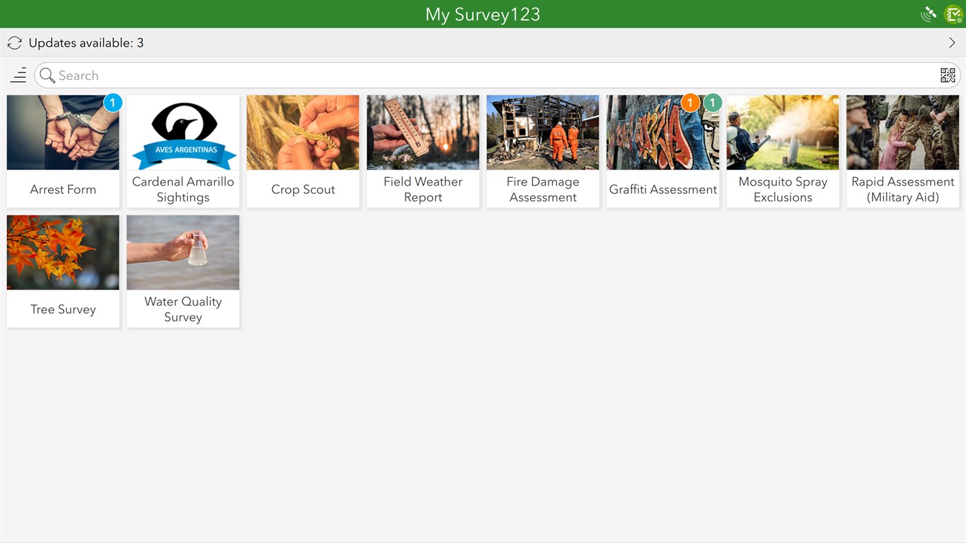The width and height of the screenshot is (966, 543).
Task: Open the green sent badge on Graffiti Assessment
Action: [712, 102]
